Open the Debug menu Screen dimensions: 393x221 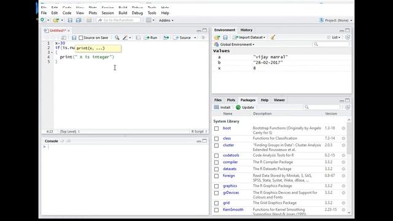[x=137, y=13]
